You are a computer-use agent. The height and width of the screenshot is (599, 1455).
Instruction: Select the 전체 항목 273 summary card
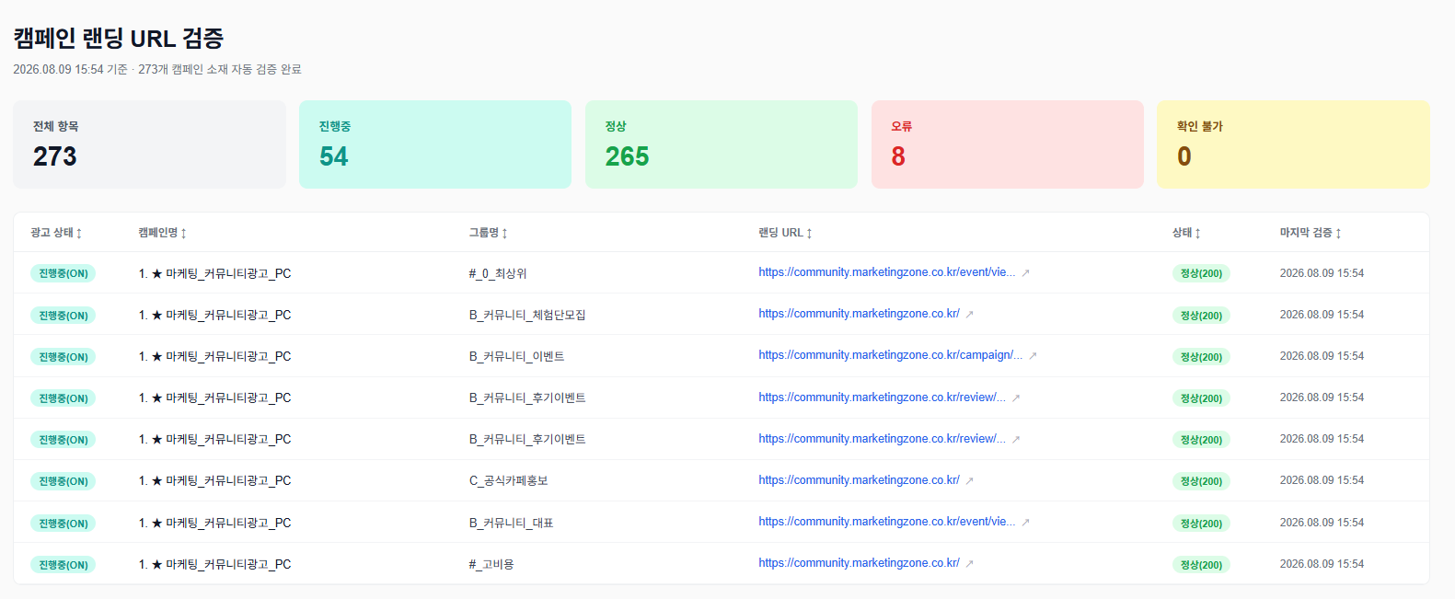(x=149, y=144)
